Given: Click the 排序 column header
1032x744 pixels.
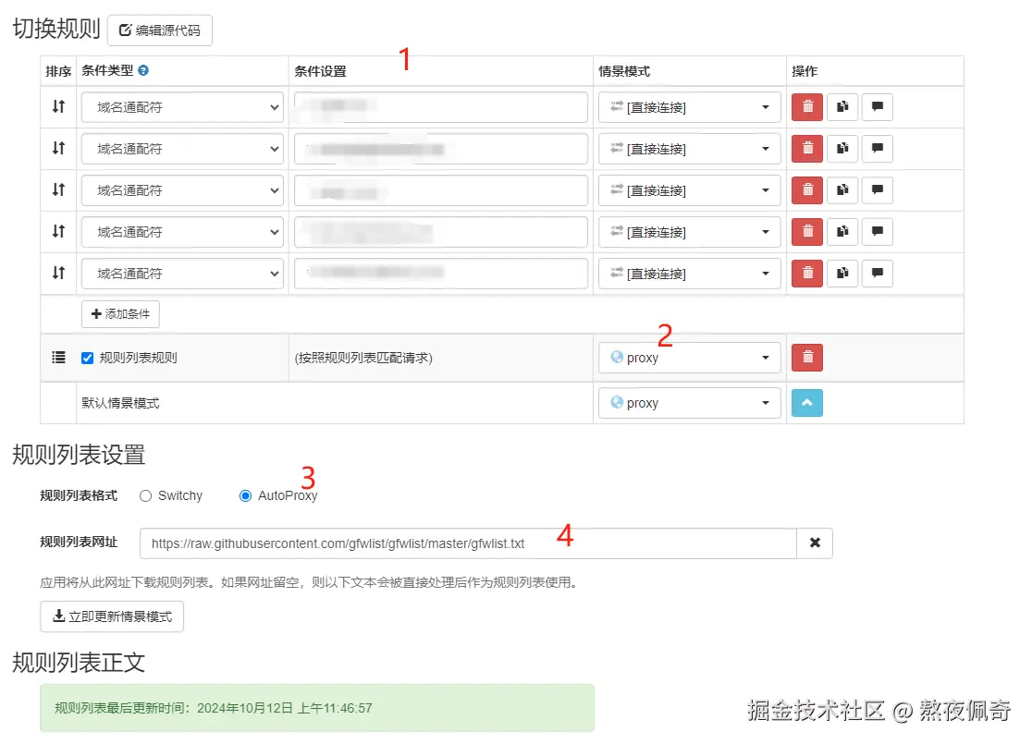Looking at the screenshot, I should click(58, 71).
